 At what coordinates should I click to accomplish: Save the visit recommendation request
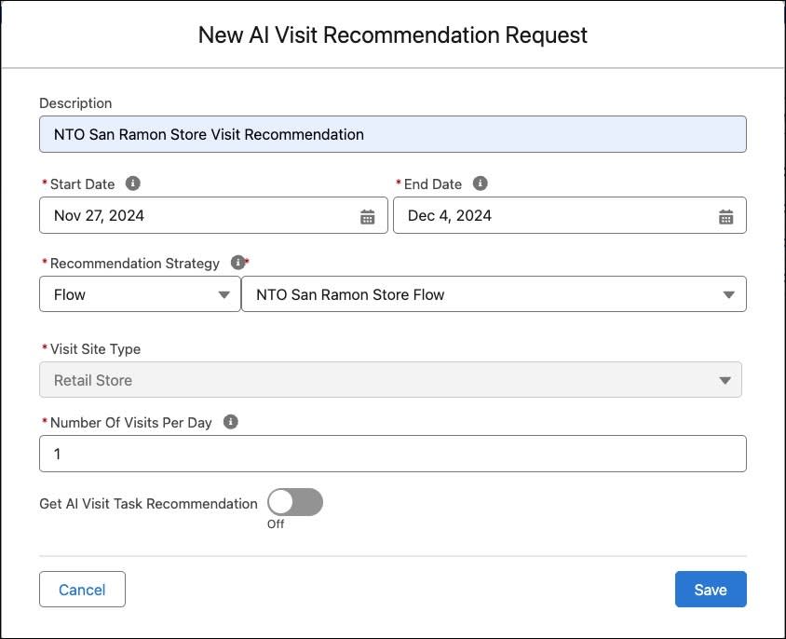pos(711,590)
